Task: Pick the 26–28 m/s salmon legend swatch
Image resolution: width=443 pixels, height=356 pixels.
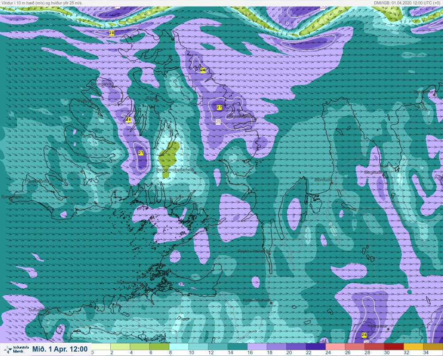Action: click(x=355, y=346)
